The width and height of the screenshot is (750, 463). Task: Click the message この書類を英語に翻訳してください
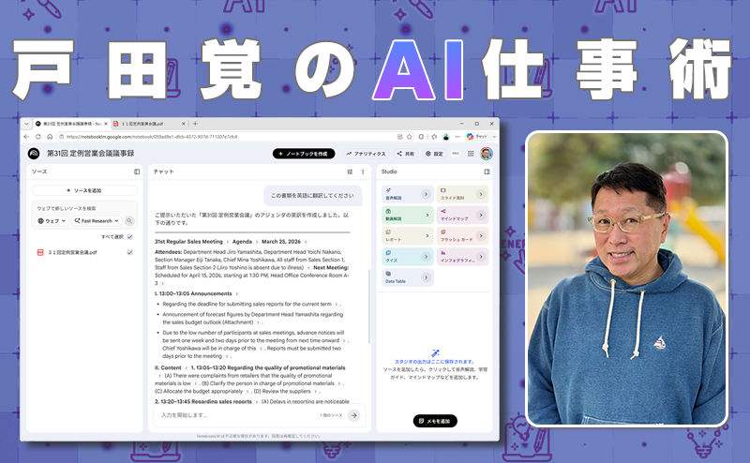point(312,196)
